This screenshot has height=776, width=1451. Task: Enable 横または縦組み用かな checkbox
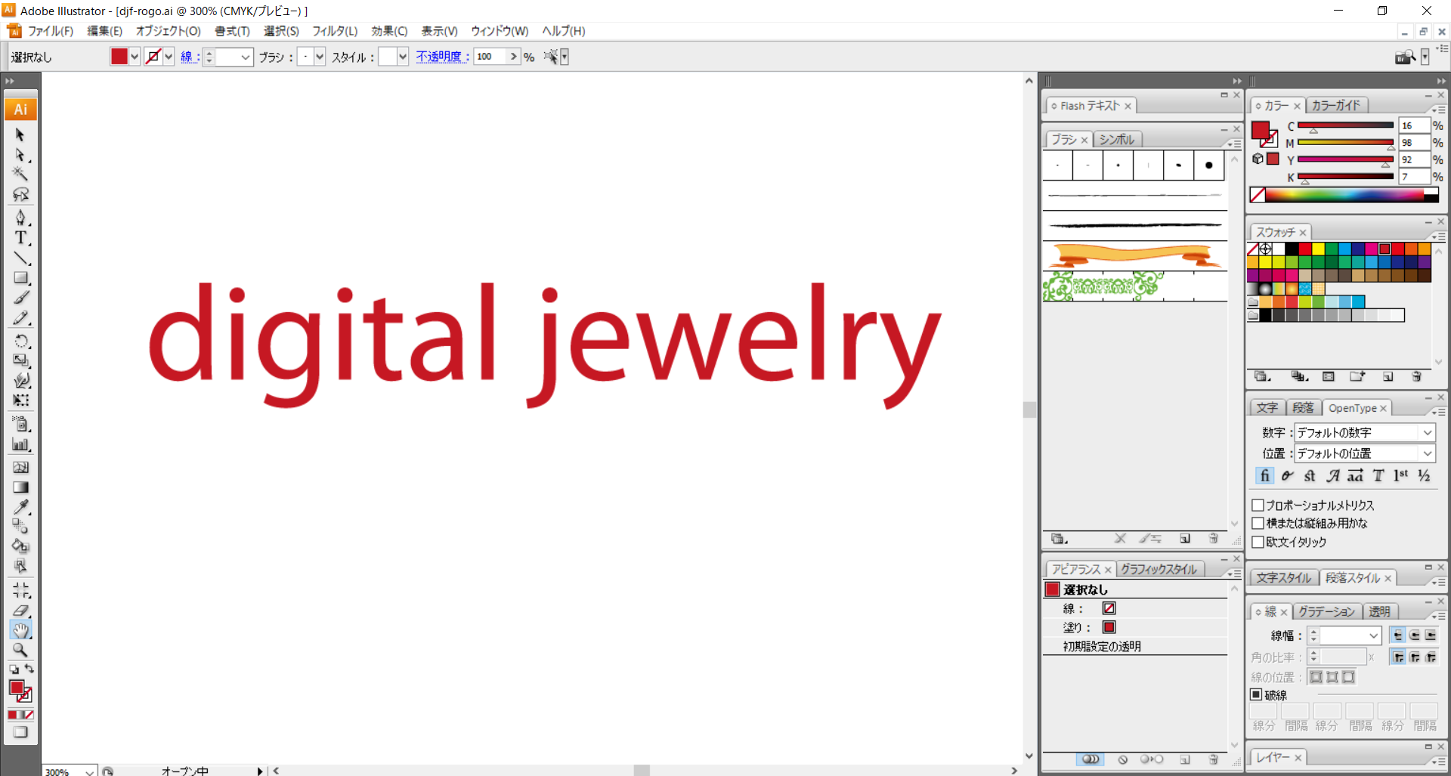(1258, 523)
